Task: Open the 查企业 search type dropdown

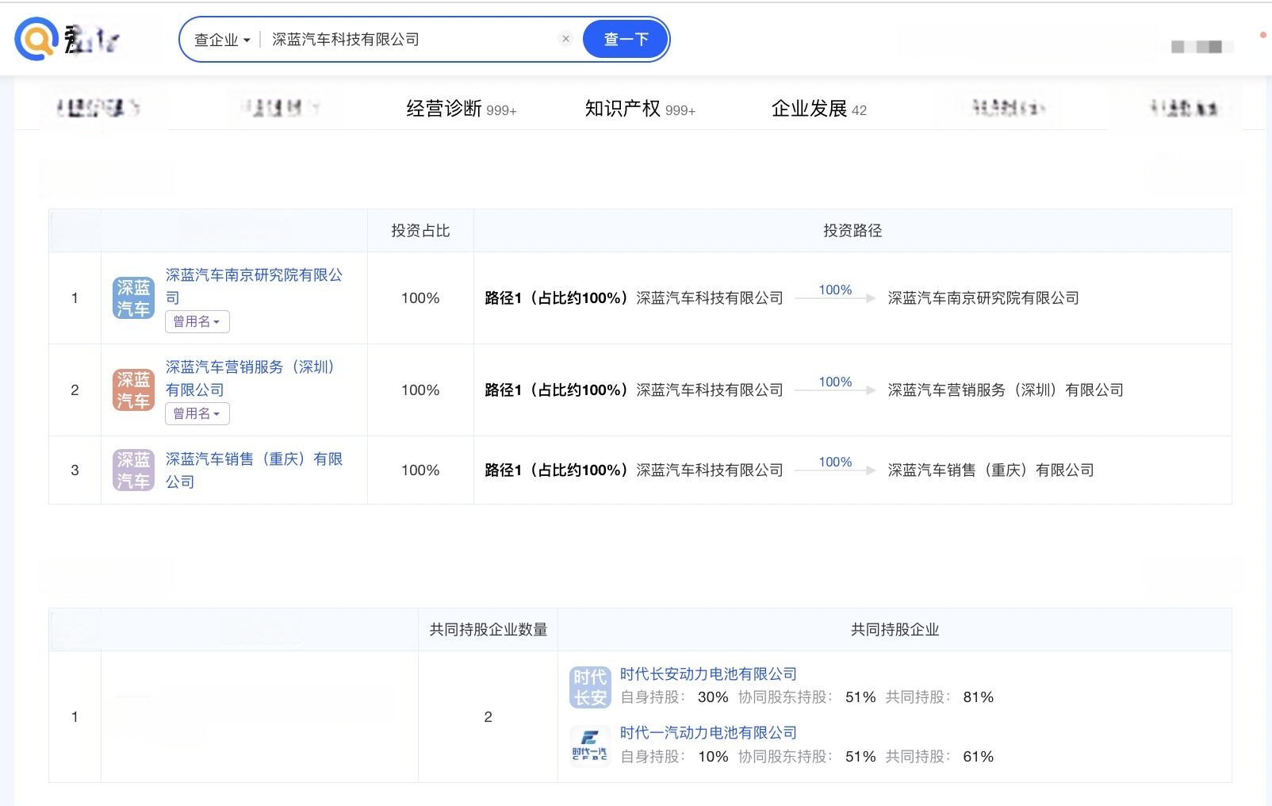Action: coord(222,40)
